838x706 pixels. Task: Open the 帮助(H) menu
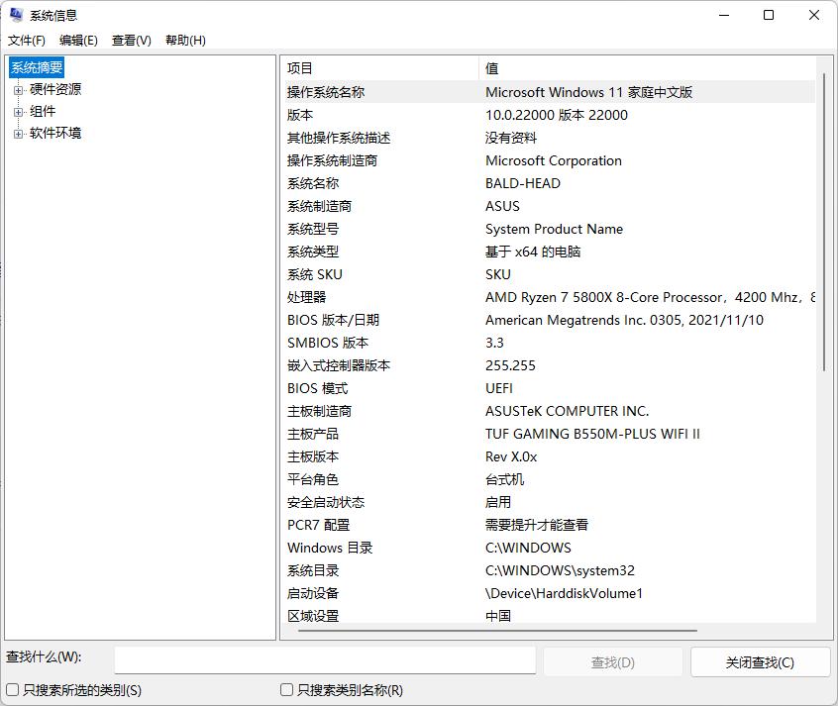[185, 40]
